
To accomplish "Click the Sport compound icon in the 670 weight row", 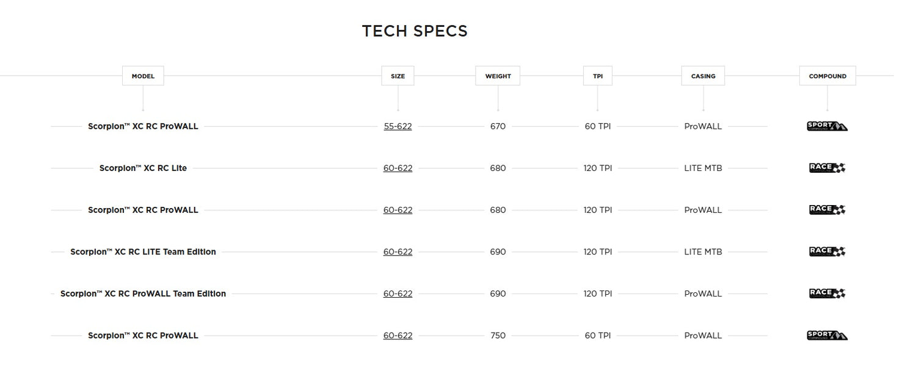I will pyautogui.click(x=827, y=126).
